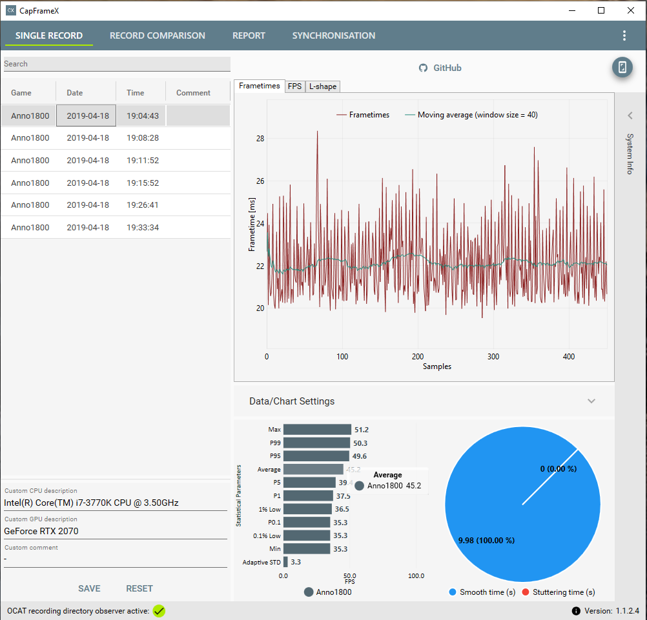
Task: Open the L-shape chart tab
Action: [x=323, y=86]
